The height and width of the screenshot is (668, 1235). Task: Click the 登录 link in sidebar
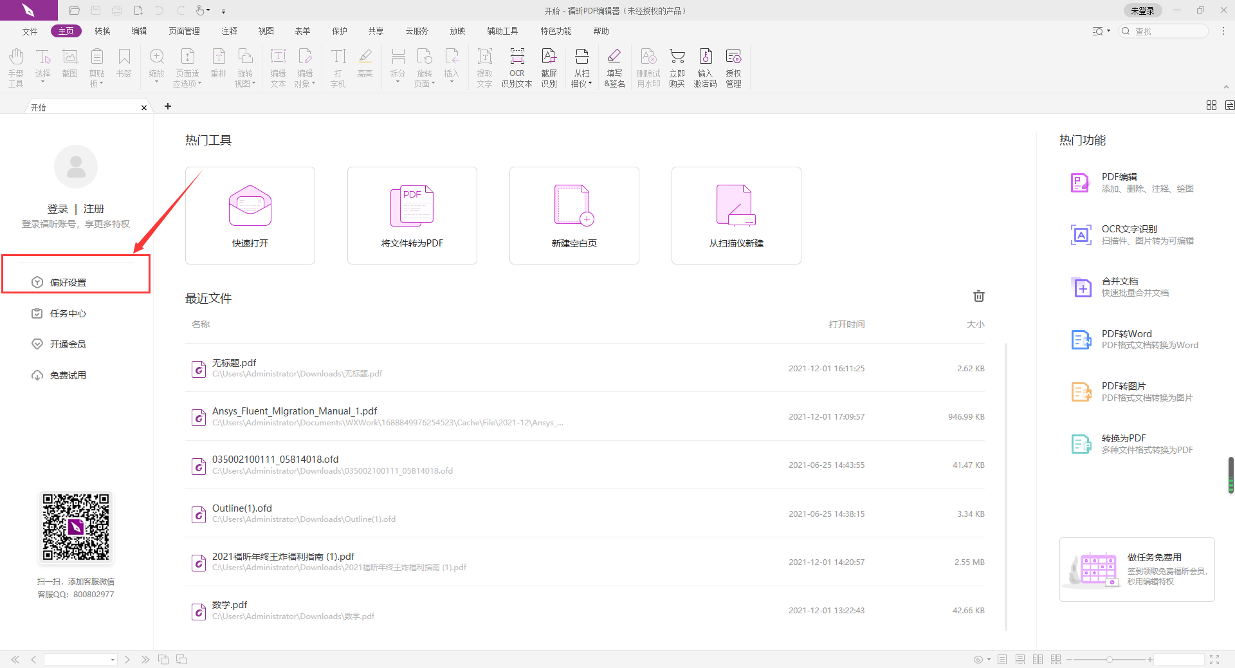(57, 209)
